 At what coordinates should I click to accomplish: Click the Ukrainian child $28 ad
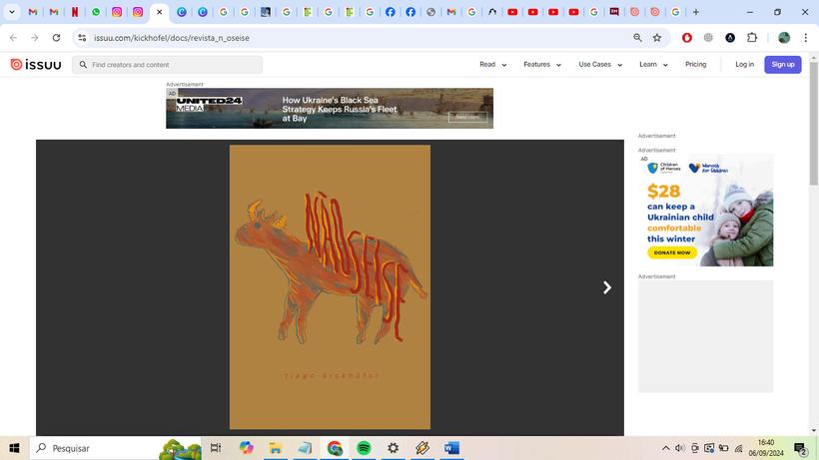click(x=706, y=211)
